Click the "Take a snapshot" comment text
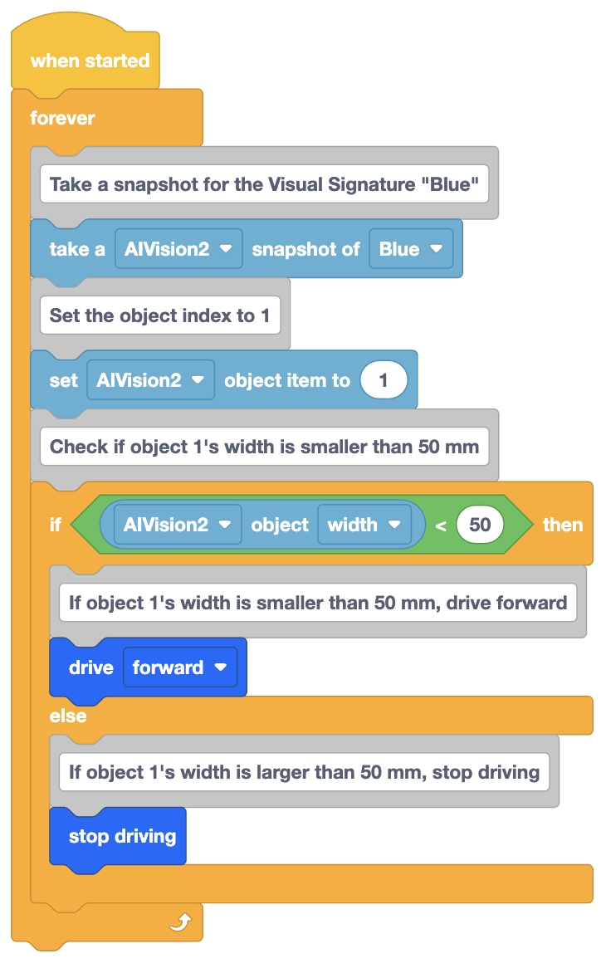The width and height of the screenshot is (611, 968). (x=265, y=183)
